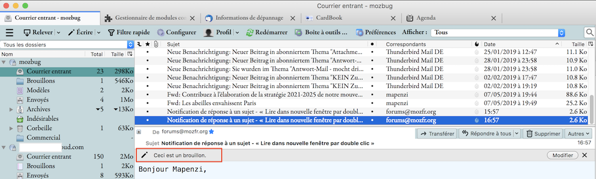
Task: Expand the Archives folder
Action: (x=11, y=110)
